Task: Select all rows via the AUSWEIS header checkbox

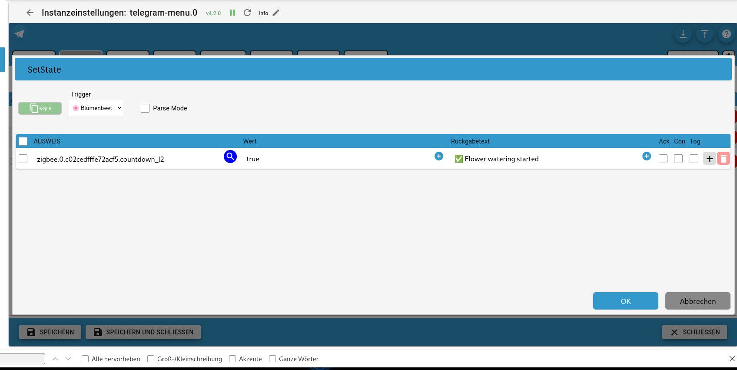Action: [23, 141]
